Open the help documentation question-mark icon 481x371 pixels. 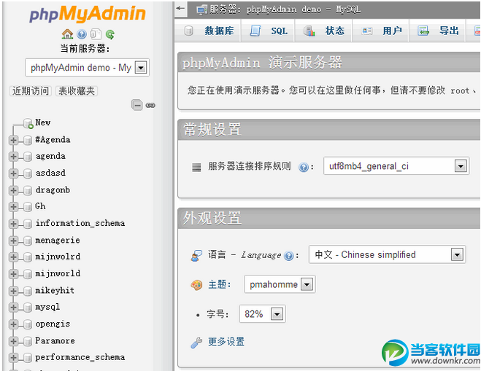click(82, 34)
